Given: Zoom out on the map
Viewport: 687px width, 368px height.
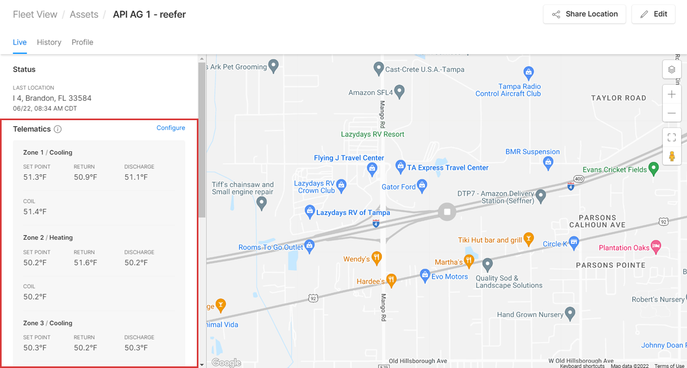Looking at the screenshot, I should [x=671, y=113].
